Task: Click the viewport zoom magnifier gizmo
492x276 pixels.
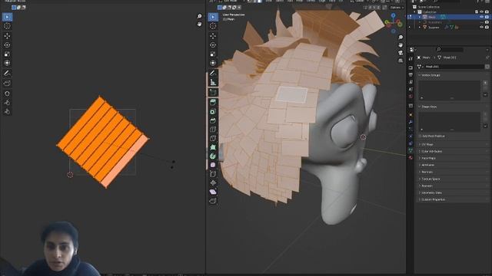Action: coord(401,38)
